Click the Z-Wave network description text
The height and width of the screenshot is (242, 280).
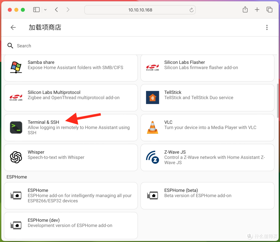[x=214, y=160]
